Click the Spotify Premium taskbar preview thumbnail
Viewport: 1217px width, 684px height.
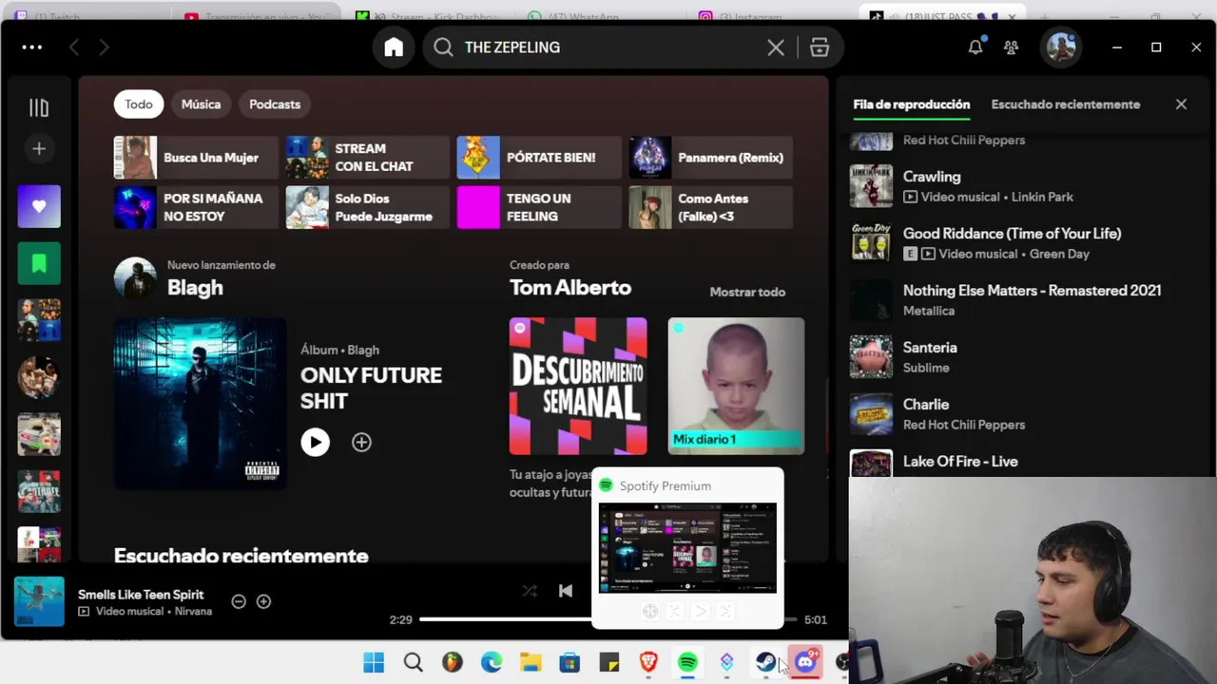(x=687, y=548)
